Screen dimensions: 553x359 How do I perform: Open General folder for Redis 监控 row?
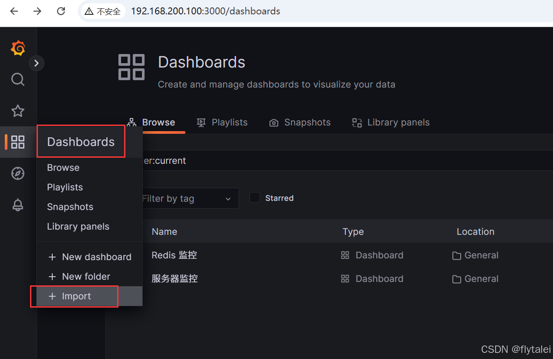pyautogui.click(x=481, y=255)
